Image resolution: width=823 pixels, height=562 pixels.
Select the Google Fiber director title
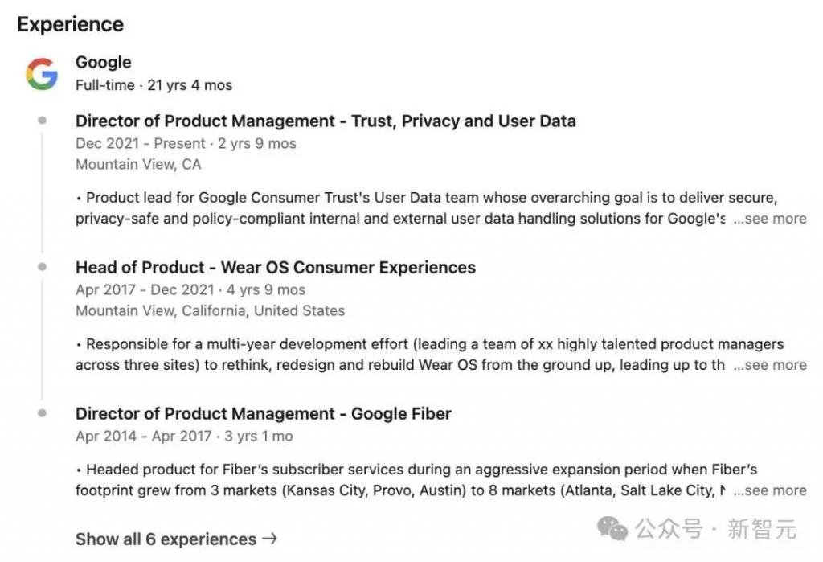point(264,414)
